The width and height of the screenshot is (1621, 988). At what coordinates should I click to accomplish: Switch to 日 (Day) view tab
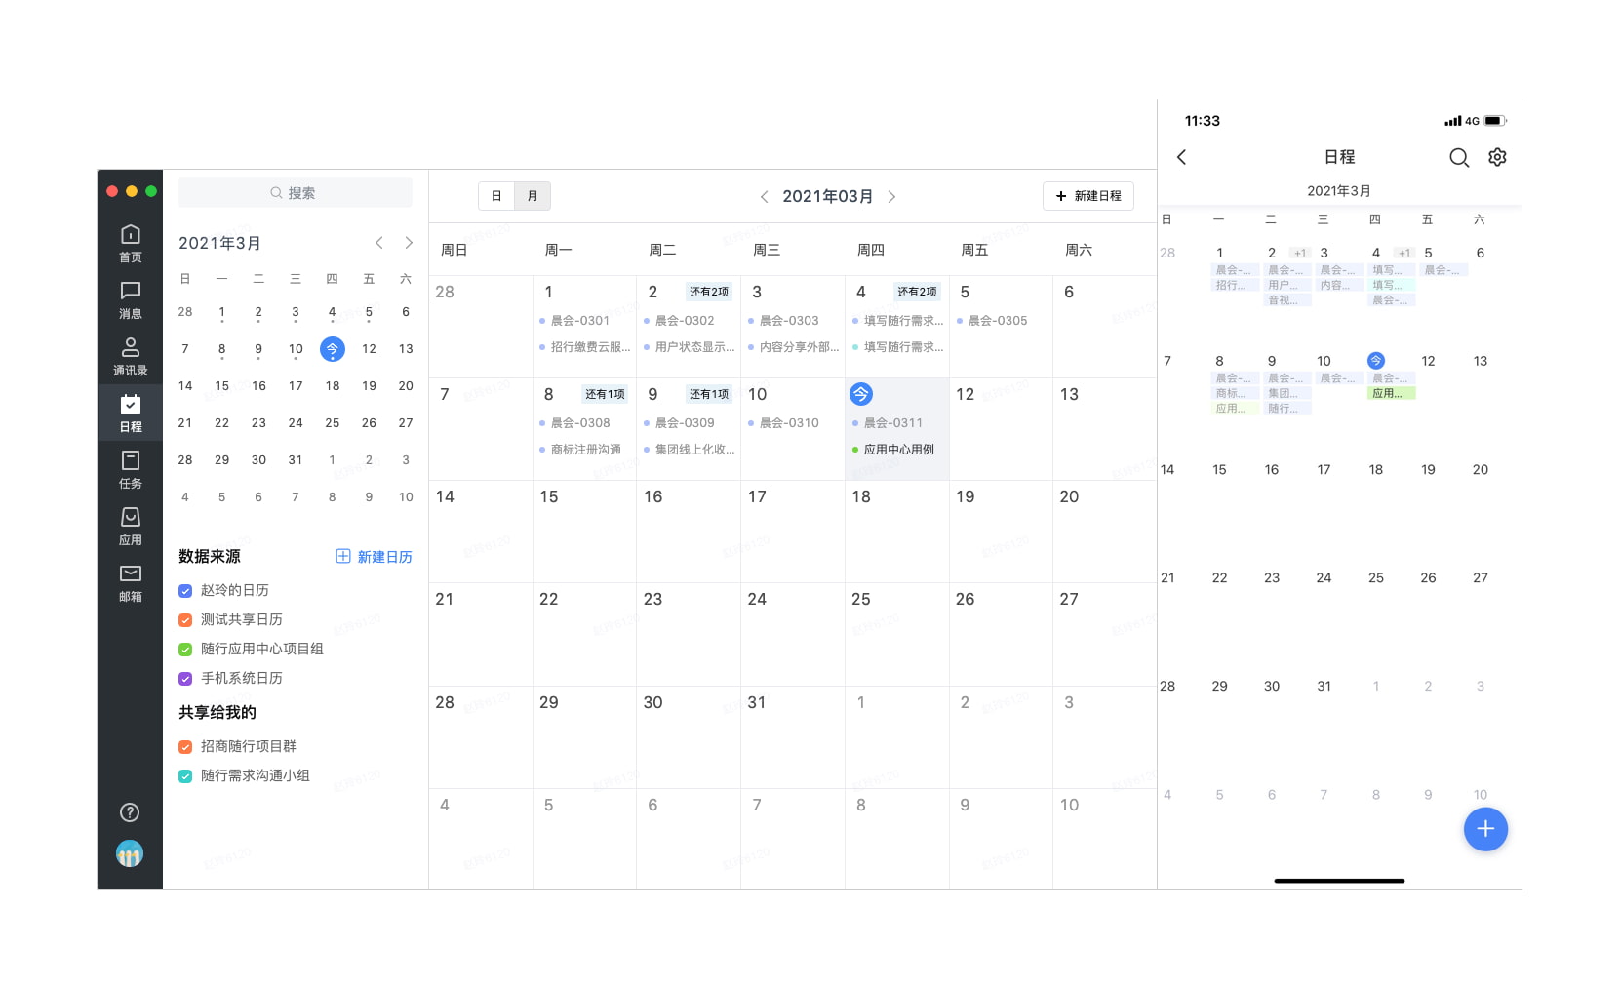496,195
